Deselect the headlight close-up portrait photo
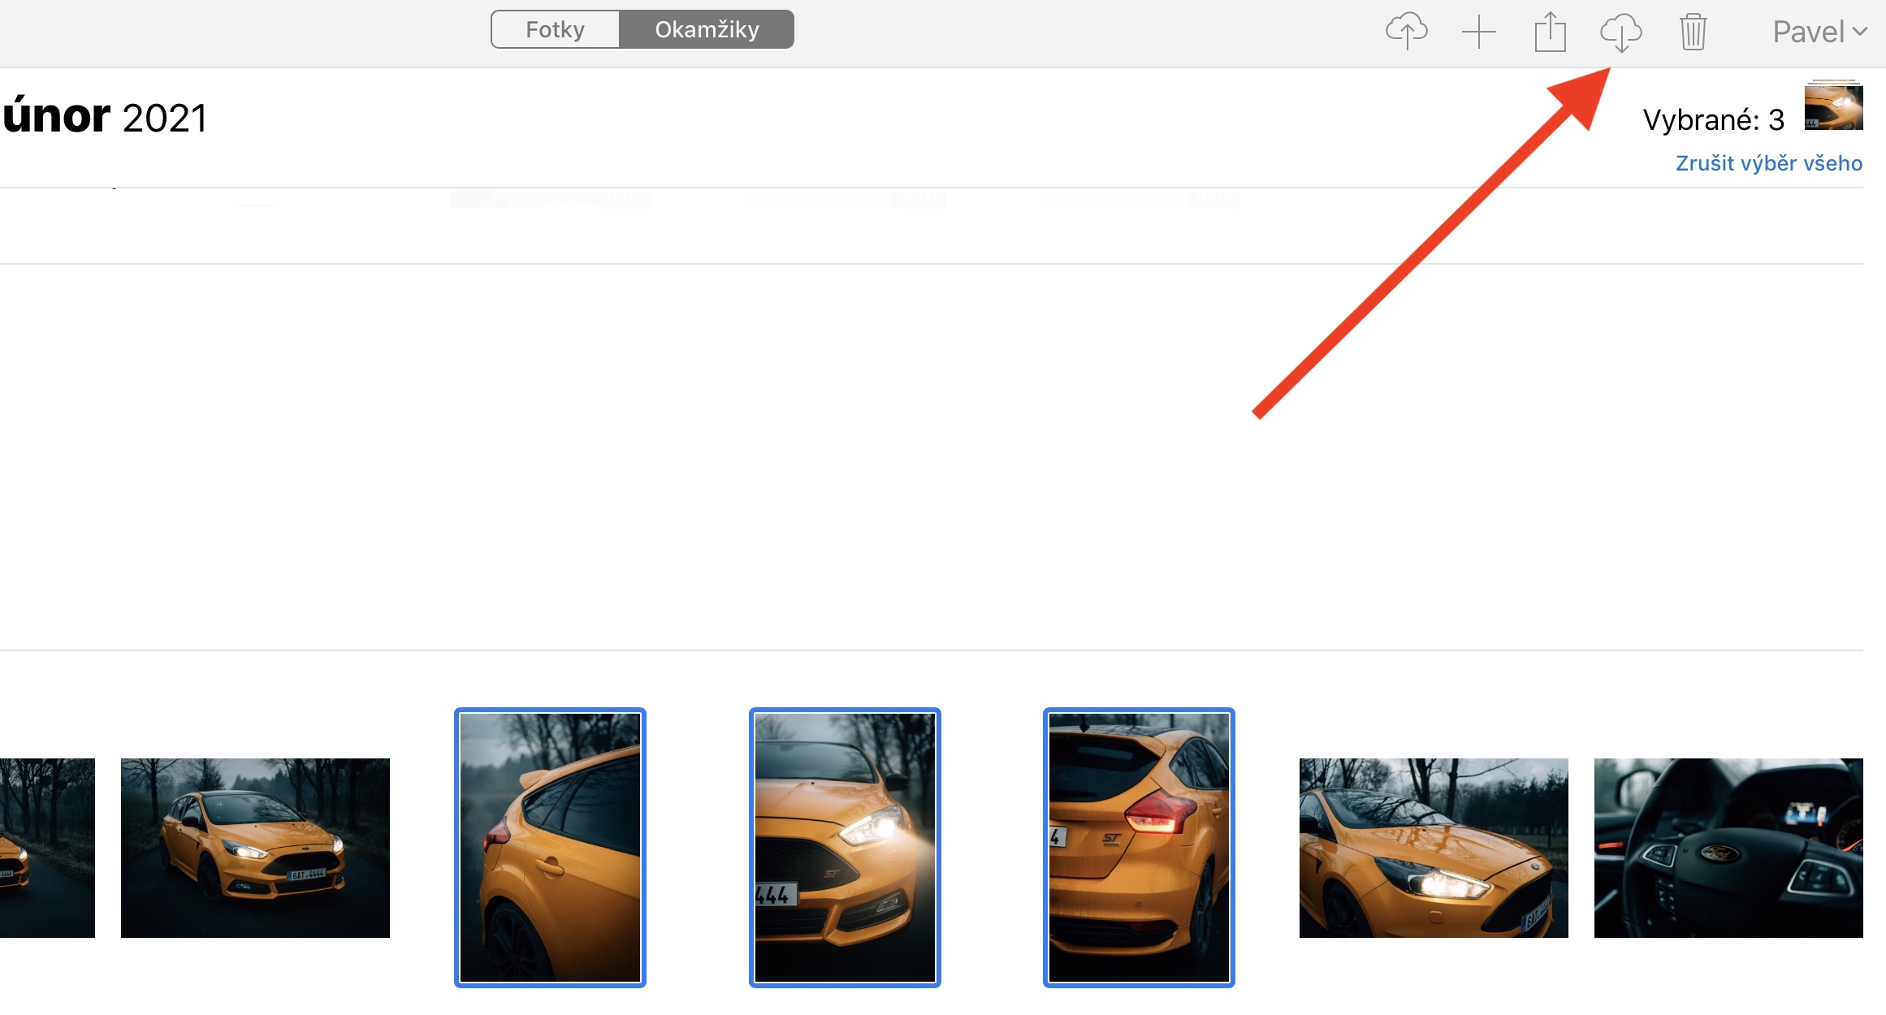 (845, 848)
